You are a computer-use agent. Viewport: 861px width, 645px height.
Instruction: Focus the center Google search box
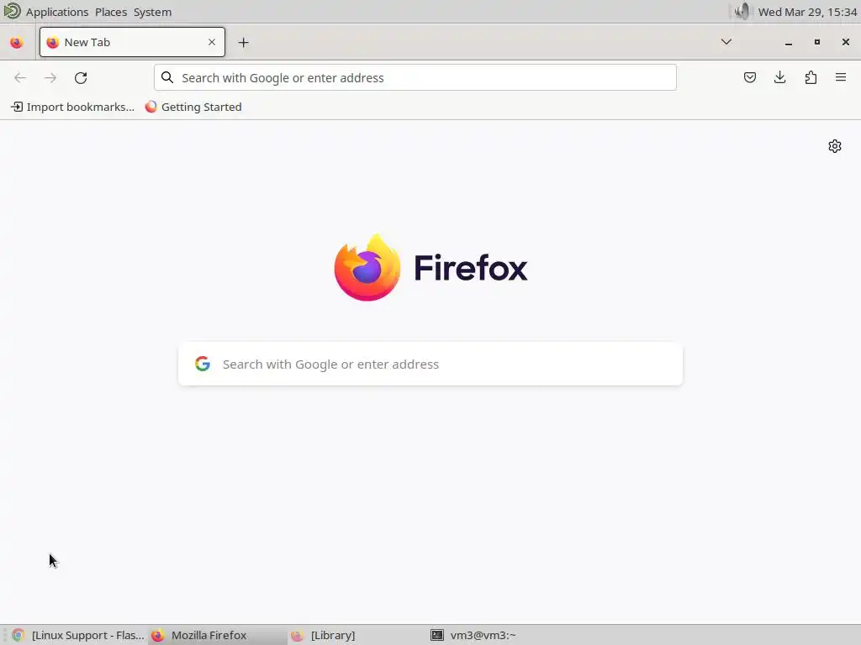430,364
